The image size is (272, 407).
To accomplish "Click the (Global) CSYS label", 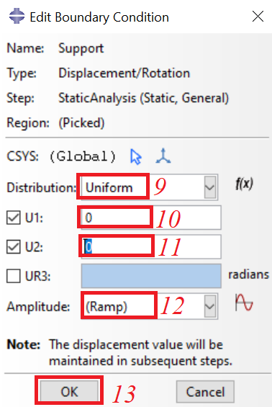I will 83,156.
